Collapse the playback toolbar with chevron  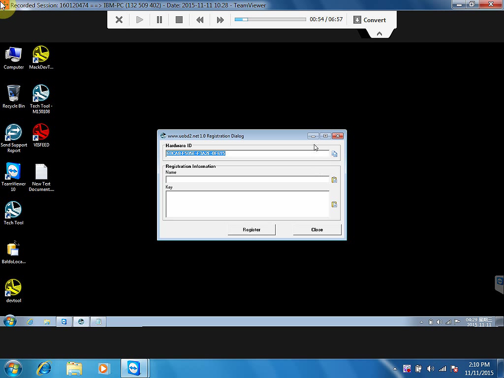(379, 33)
